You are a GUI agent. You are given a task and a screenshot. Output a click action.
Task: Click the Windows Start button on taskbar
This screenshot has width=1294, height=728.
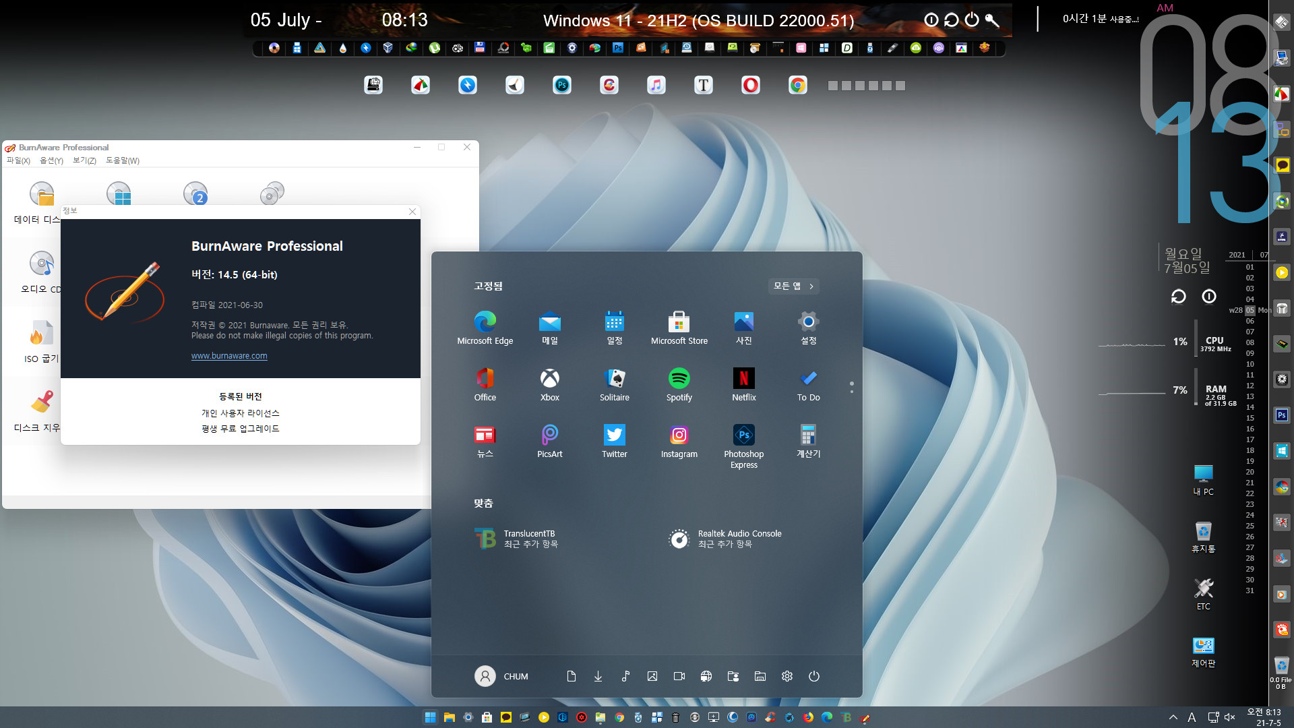430,717
